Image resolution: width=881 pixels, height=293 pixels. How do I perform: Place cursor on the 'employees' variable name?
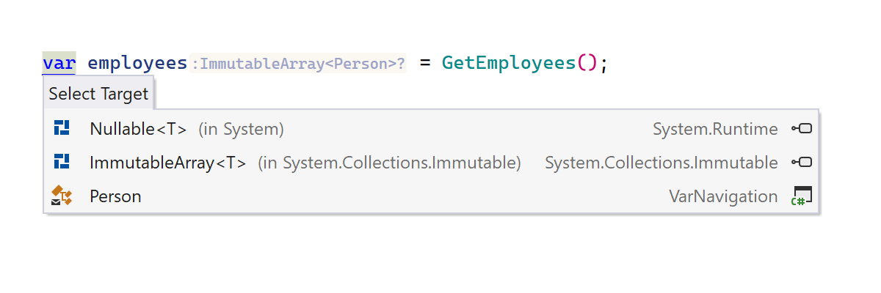pyautogui.click(x=137, y=63)
